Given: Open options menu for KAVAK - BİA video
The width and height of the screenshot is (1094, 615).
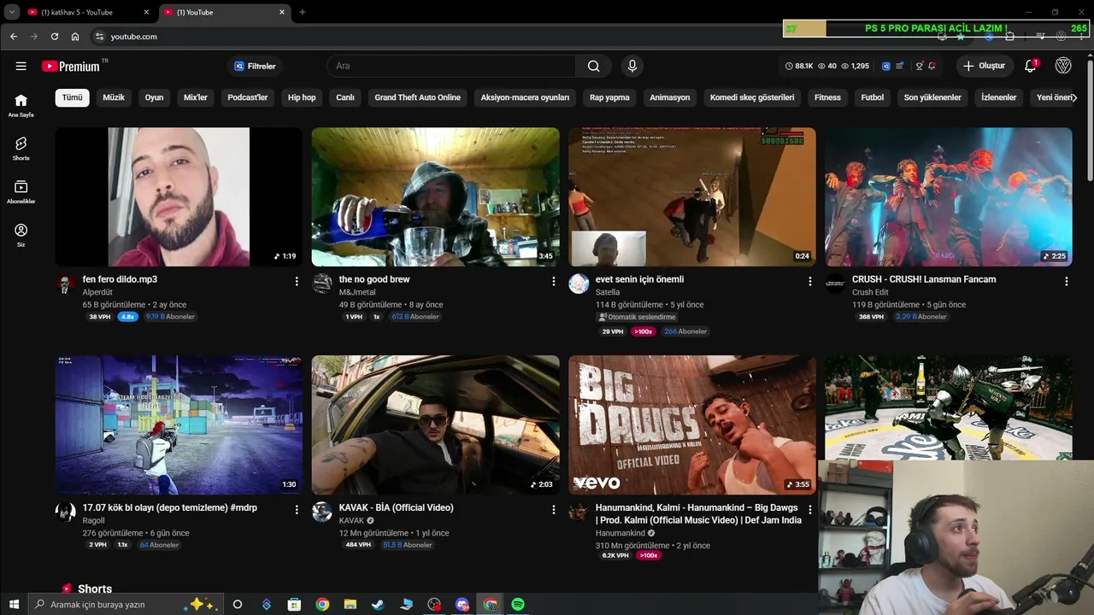Looking at the screenshot, I should (x=553, y=509).
